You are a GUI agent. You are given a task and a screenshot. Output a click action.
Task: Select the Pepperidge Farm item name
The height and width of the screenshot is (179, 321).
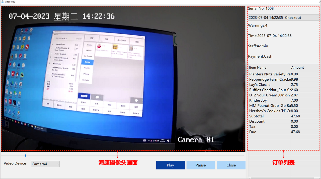(x=270, y=79)
